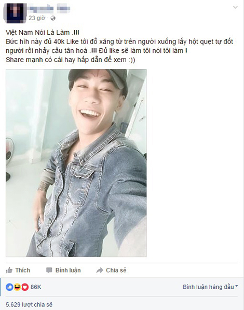Open the selfie photo in the post
The height and width of the screenshot is (310, 244).
point(76,163)
